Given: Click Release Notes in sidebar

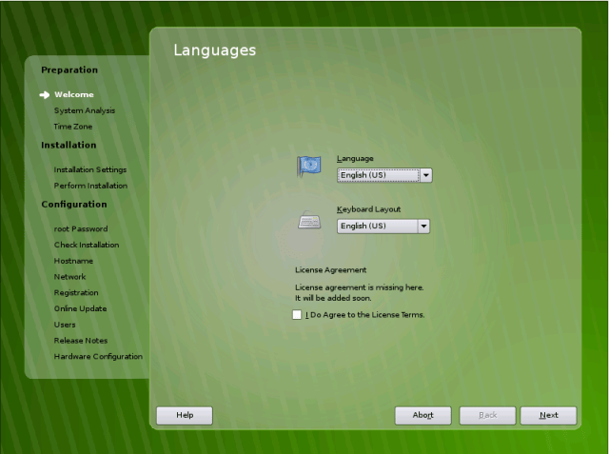Looking at the screenshot, I should [x=81, y=341].
